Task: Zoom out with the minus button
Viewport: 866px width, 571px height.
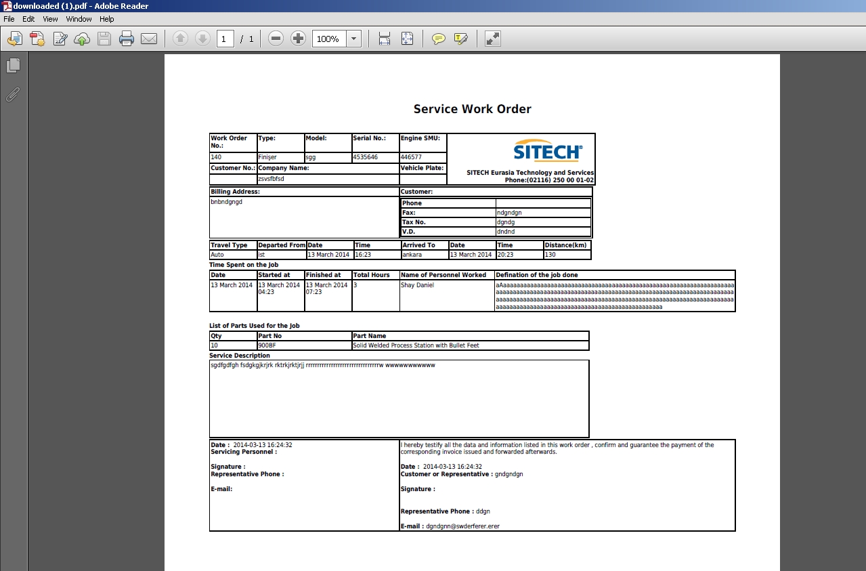Action: 276,39
